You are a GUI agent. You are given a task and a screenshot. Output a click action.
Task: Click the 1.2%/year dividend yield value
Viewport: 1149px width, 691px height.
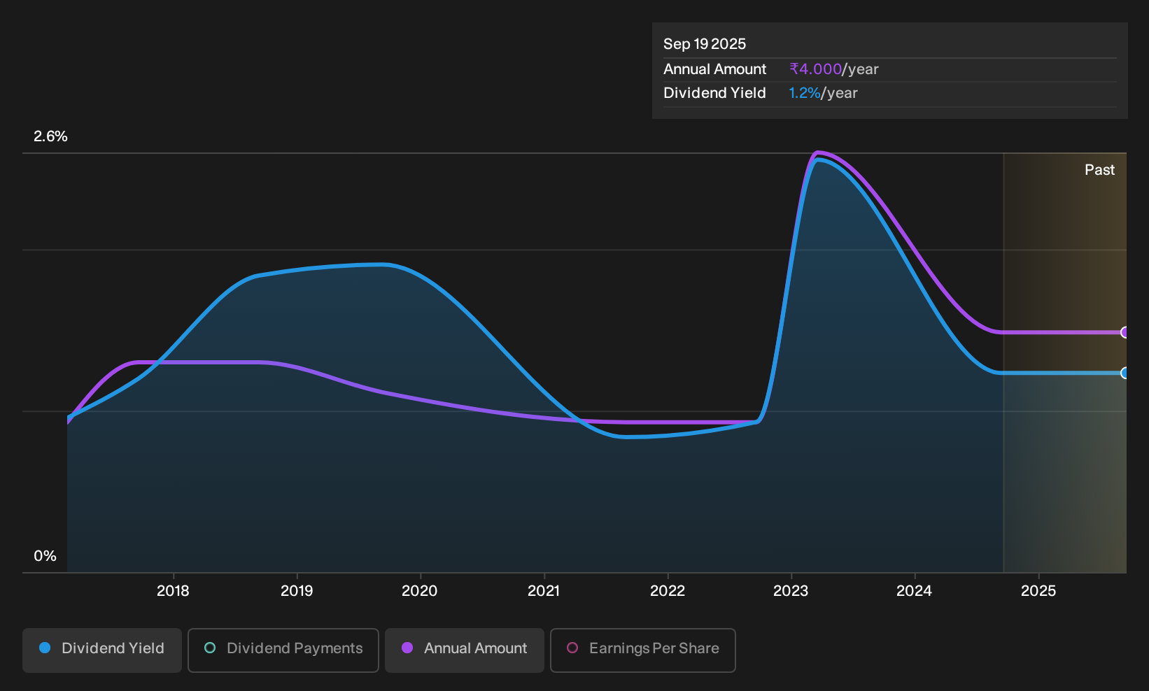(x=823, y=93)
